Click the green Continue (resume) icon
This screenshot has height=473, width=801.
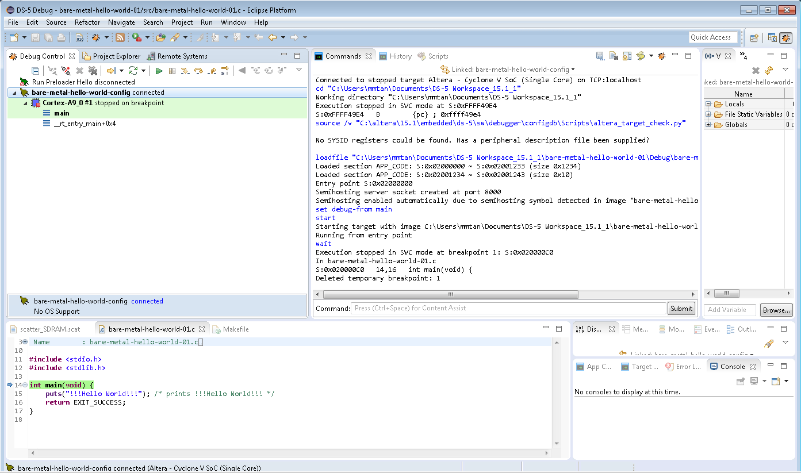pos(159,71)
